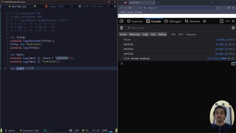Image resolution: width=236 pixels, height=133 pixels.
Task: Click the shield icon in browser toolbar
Action: (229, 8)
